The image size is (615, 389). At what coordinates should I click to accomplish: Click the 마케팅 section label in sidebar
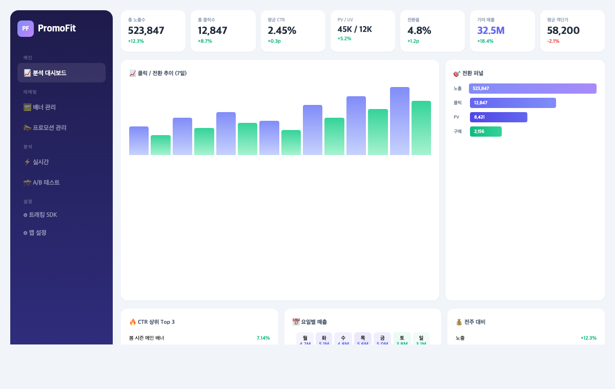pos(30,92)
